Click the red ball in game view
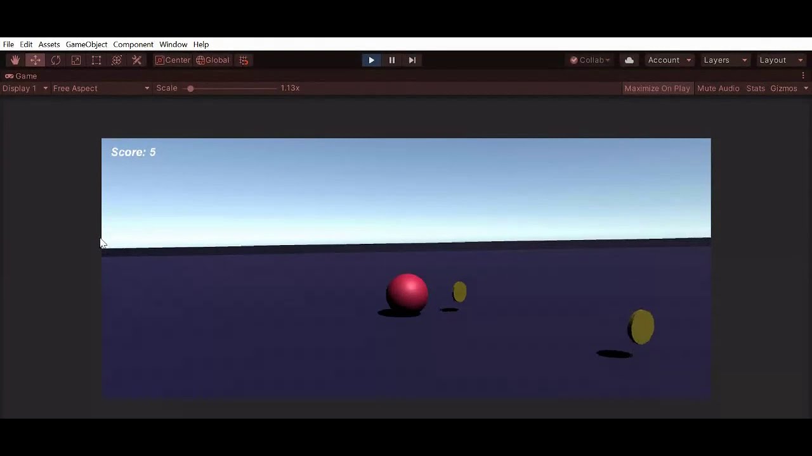Screen dimensions: 812x456 click(407, 293)
